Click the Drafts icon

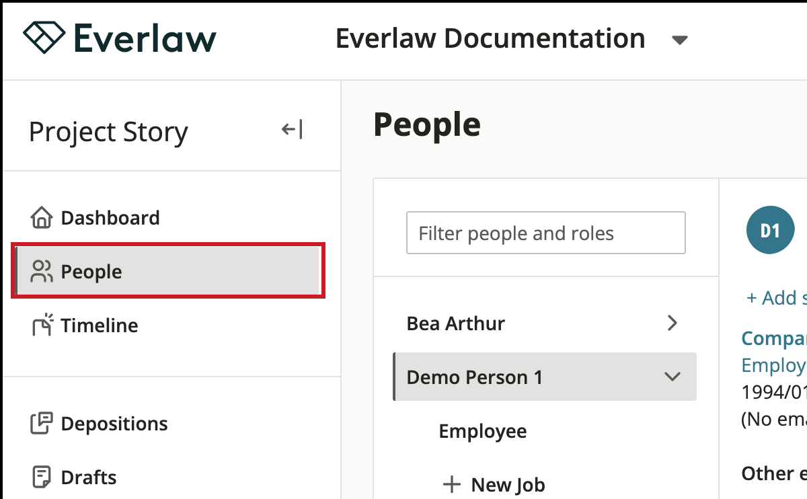pyautogui.click(x=42, y=477)
